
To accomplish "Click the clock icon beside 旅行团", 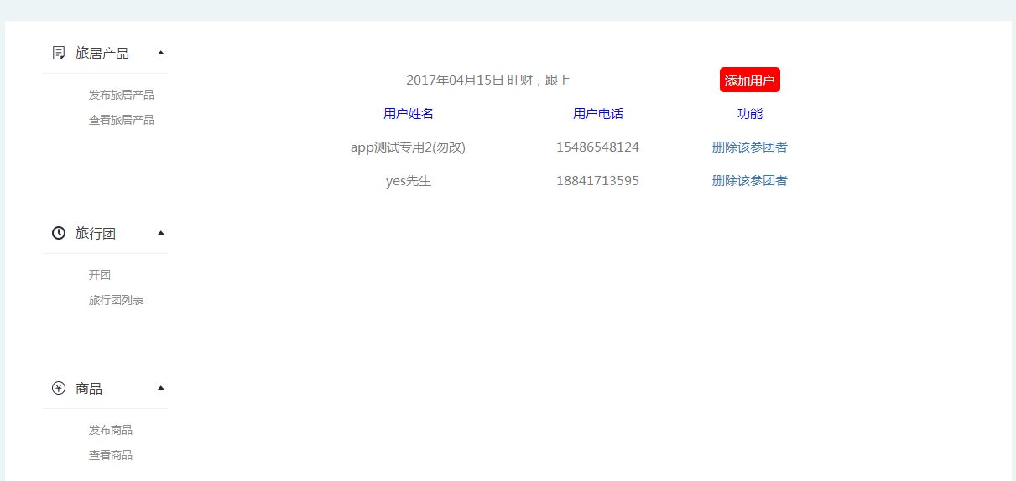I will [59, 233].
